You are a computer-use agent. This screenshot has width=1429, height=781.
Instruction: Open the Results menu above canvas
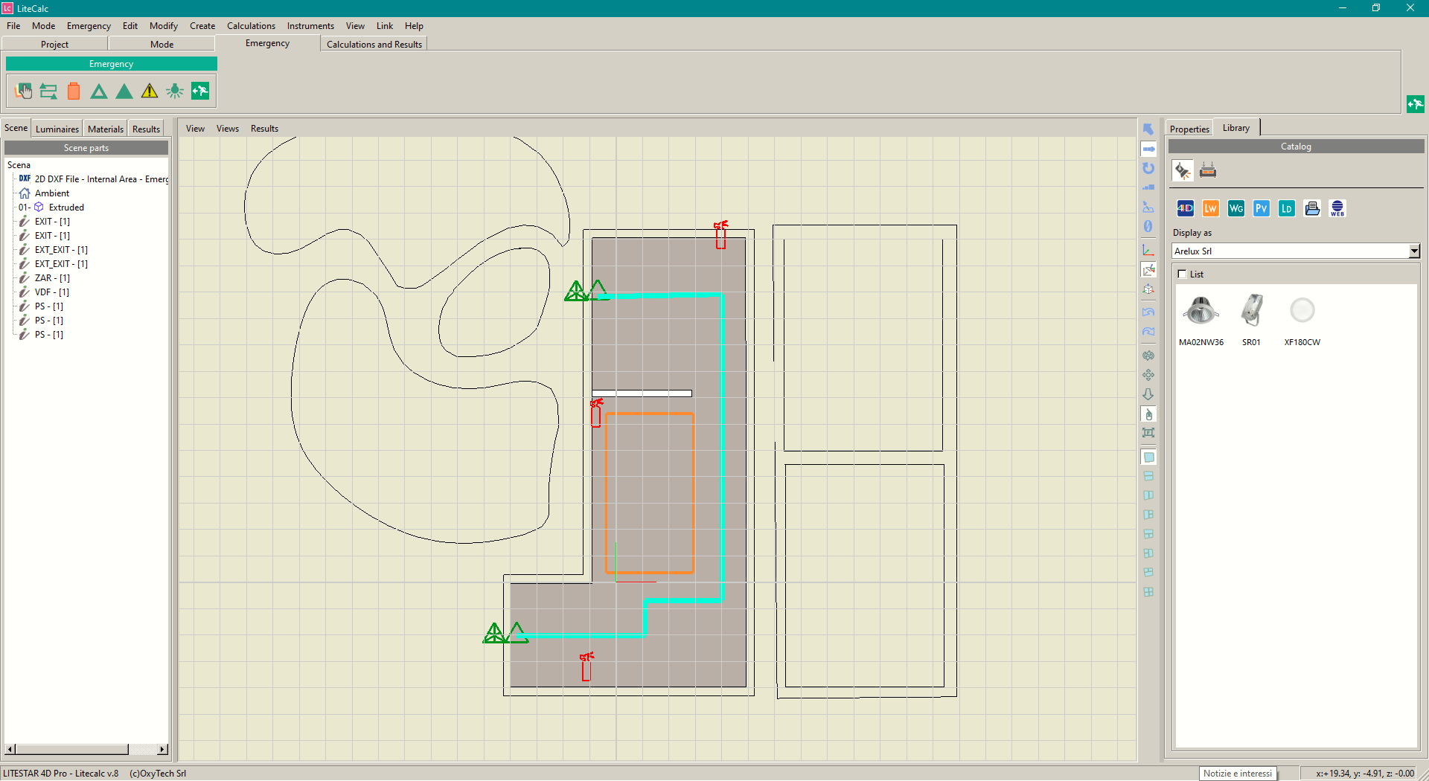pos(264,129)
